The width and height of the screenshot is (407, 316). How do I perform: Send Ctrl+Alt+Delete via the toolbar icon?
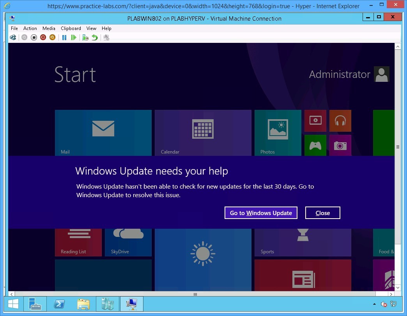[12, 37]
